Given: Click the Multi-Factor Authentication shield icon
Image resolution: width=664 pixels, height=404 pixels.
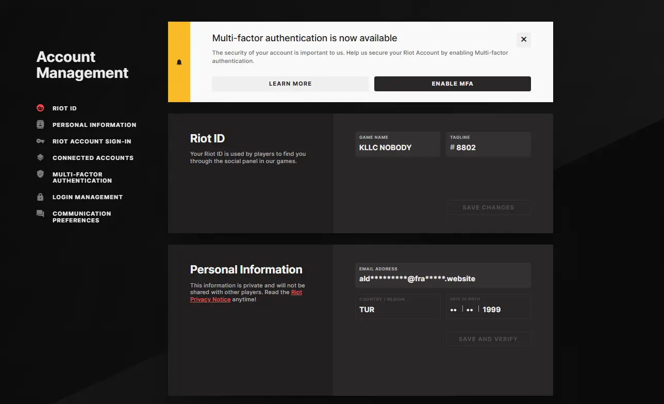Looking at the screenshot, I should pyautogui.click(x=40, y=174).
